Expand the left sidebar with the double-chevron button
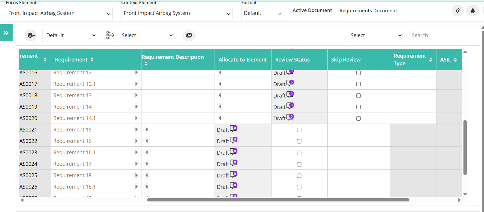Screen dimensions: 484x212 [x=6, y=33]
